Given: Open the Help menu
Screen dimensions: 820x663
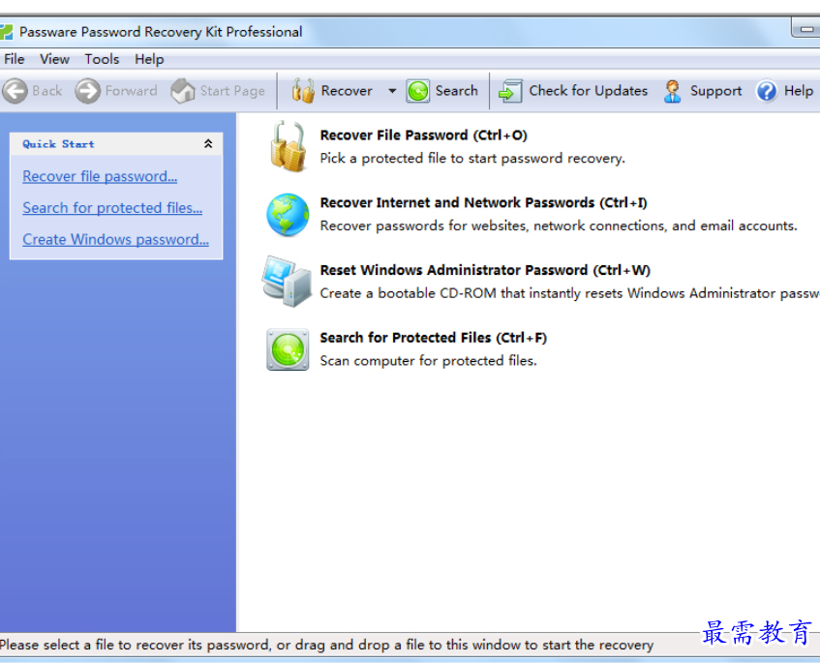Looking at the screenshot, I should click(149, 59).
